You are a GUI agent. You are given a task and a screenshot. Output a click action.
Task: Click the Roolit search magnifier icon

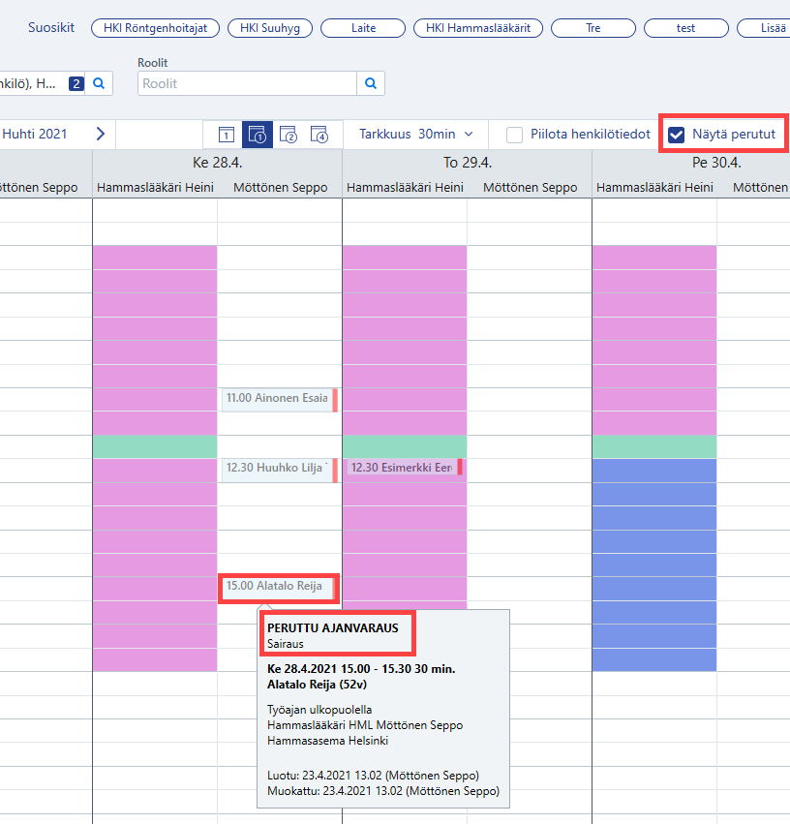click(x=371, y=83)
